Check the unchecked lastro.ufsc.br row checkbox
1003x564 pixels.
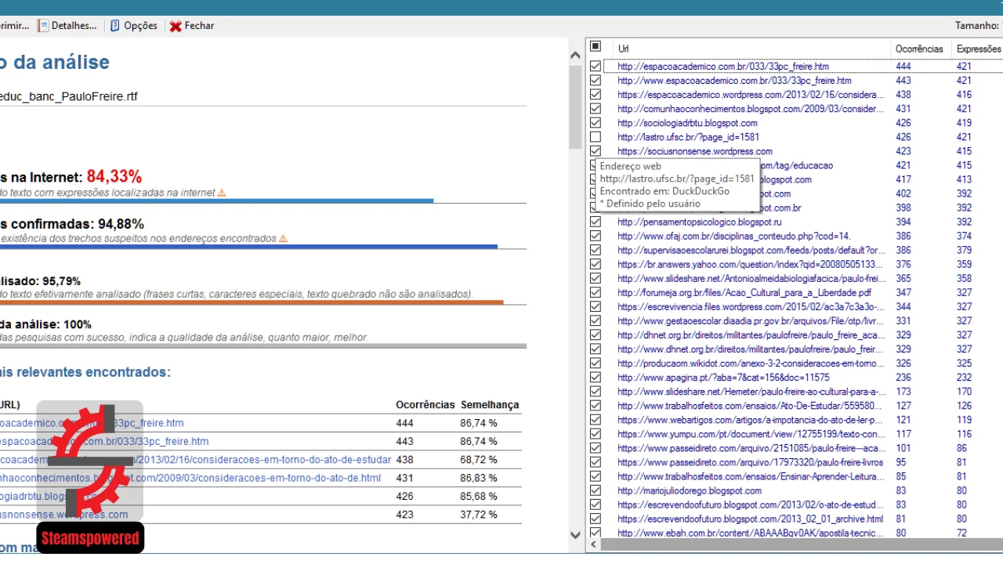click(596, 137)
